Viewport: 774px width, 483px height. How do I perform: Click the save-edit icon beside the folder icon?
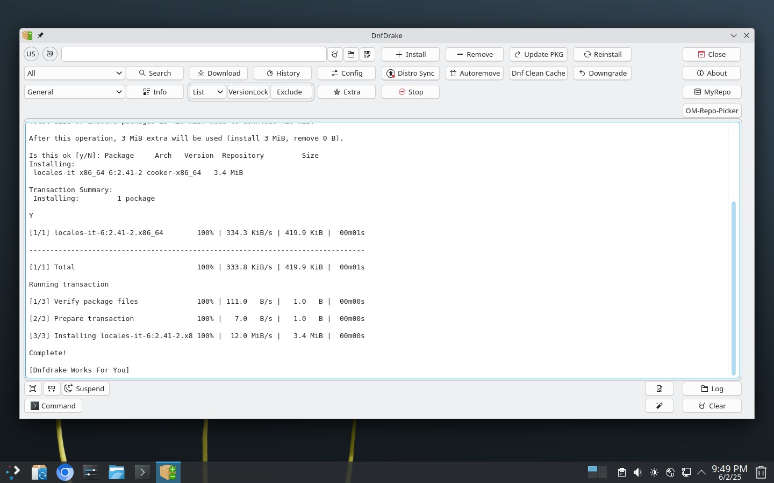[x=367, y=54]
